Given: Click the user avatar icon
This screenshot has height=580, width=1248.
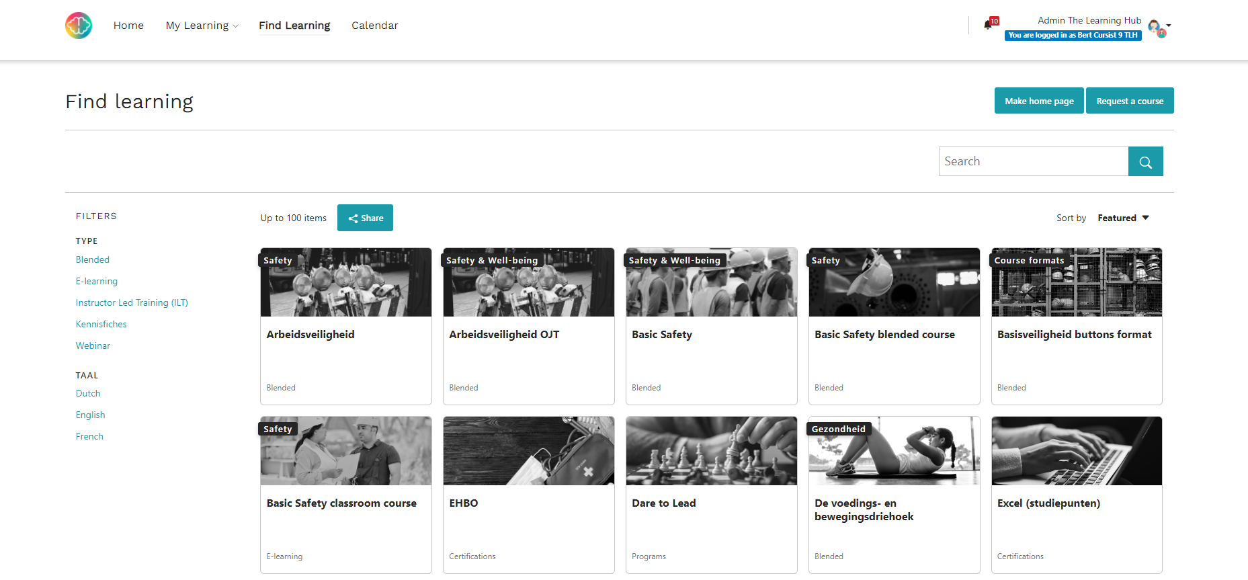Looking at the screenshot, I should tap(1156, 28).
